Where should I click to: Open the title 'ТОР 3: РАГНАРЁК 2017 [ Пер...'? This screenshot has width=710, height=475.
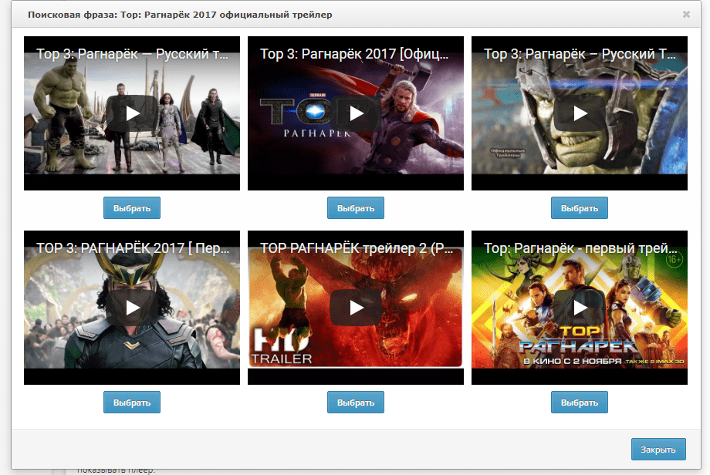[x=133, y=248]
